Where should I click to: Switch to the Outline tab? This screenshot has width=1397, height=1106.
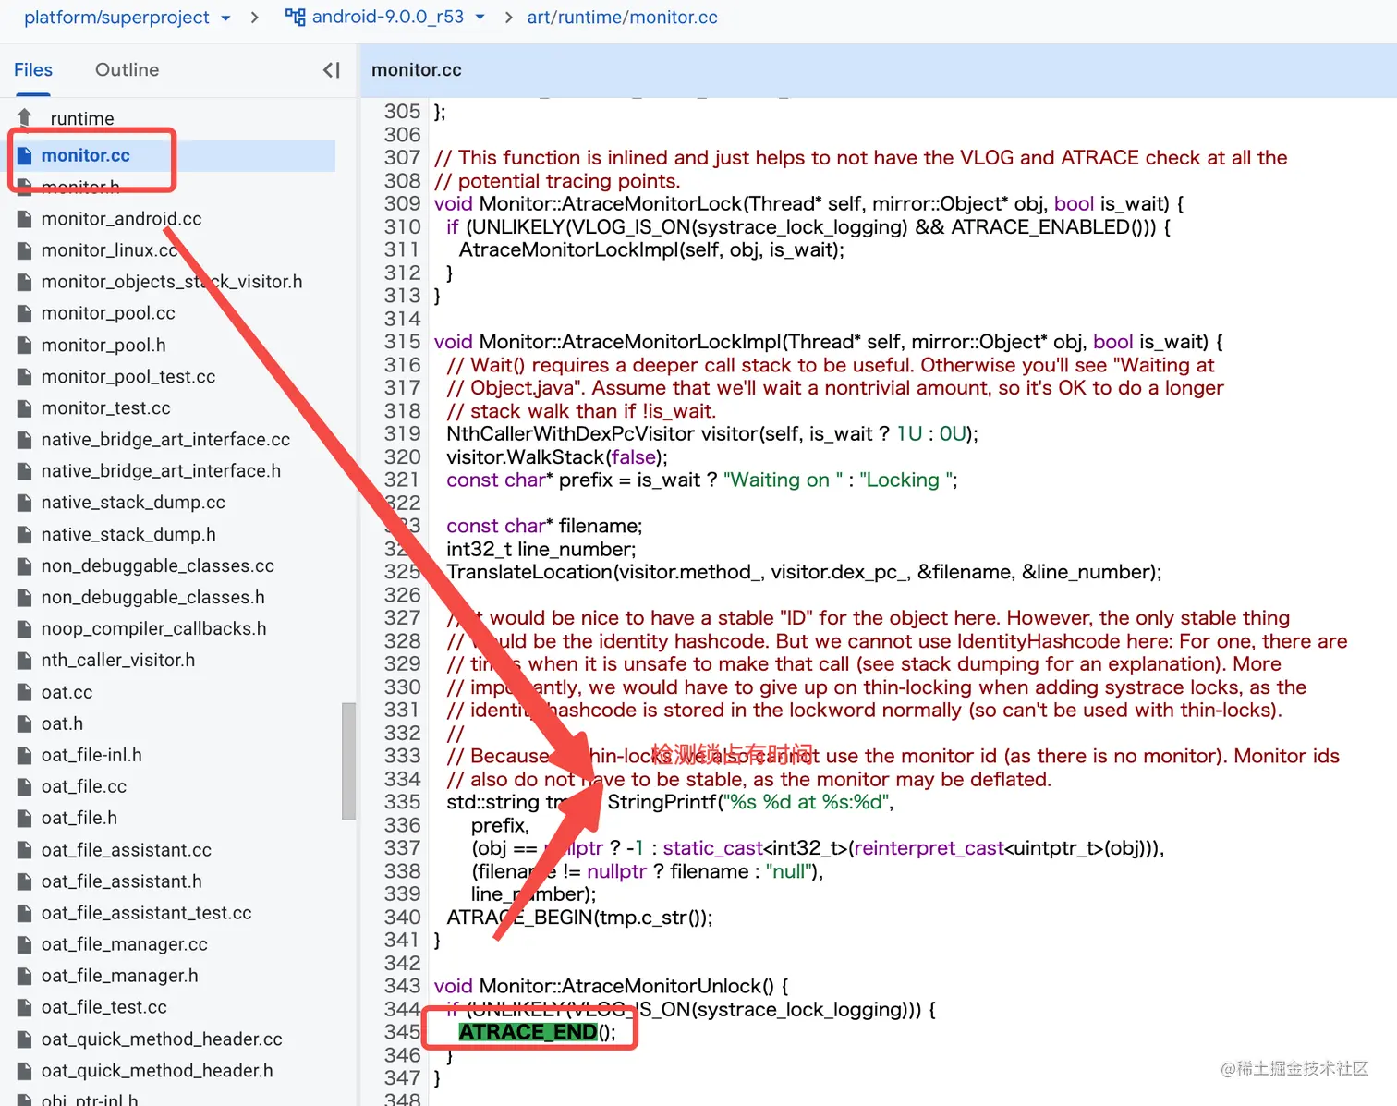click(x=128, y=70)
